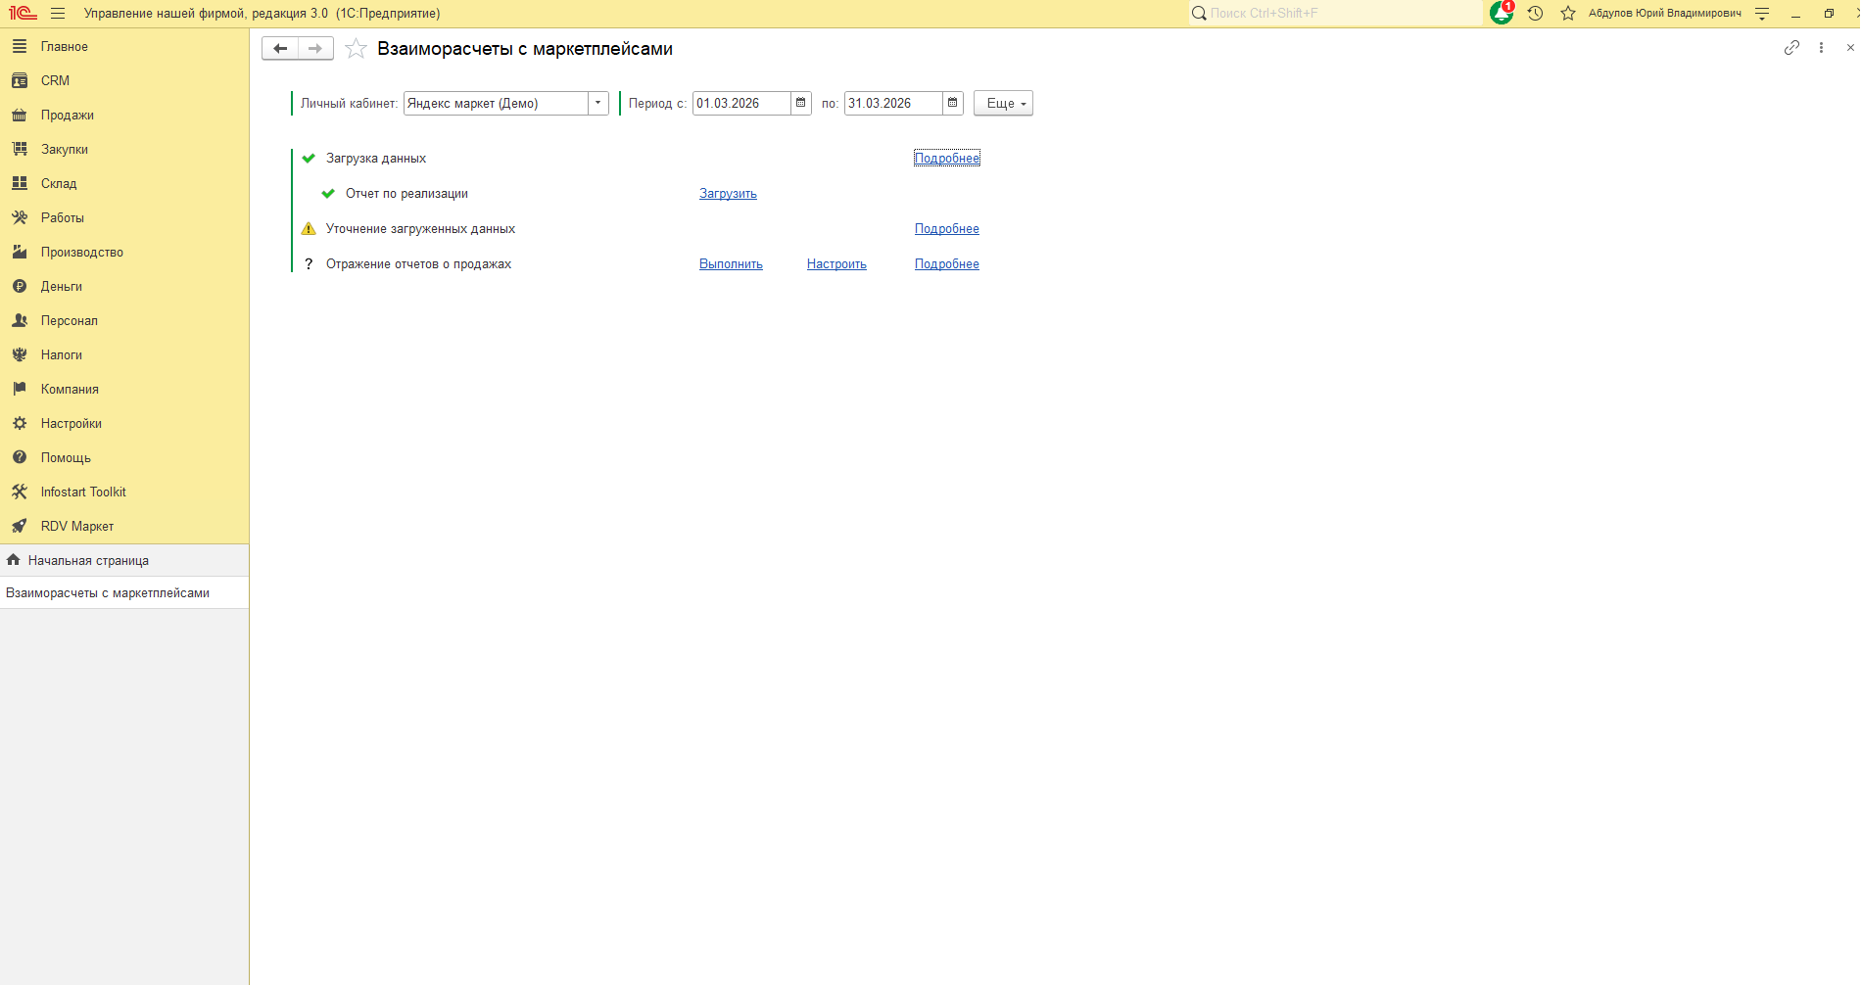This screenshot has height=985, width=1861.
Task: Click the Закупки cart icon
Action: (20, 149)
